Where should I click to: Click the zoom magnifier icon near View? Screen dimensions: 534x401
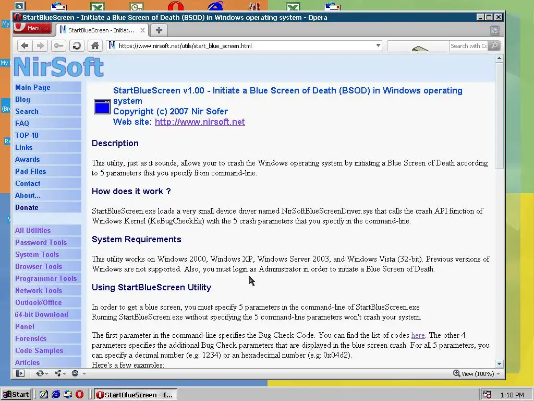point(457,373)
